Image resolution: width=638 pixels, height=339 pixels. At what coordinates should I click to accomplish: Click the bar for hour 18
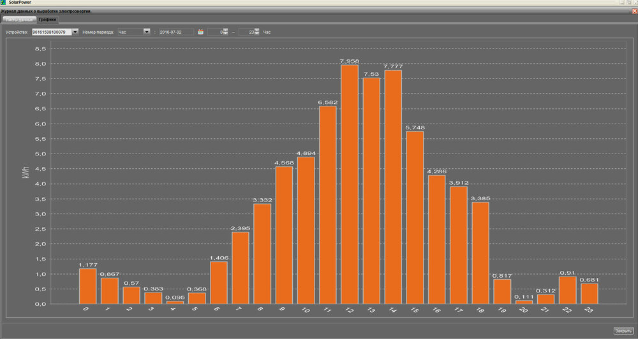point(480,253)
